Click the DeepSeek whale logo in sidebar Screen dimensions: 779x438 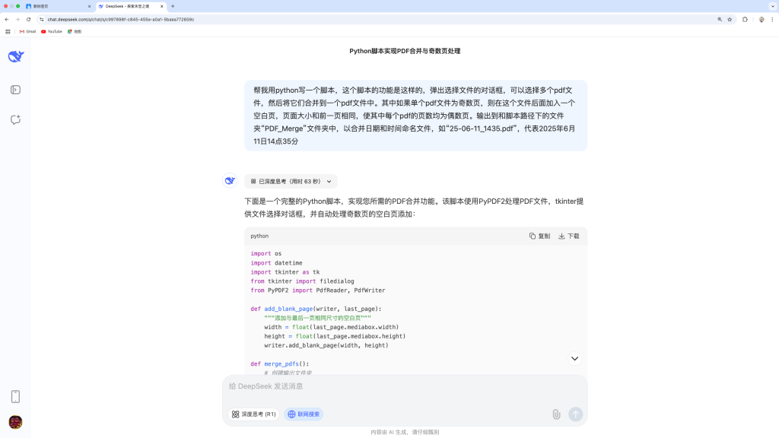(16, 57)
